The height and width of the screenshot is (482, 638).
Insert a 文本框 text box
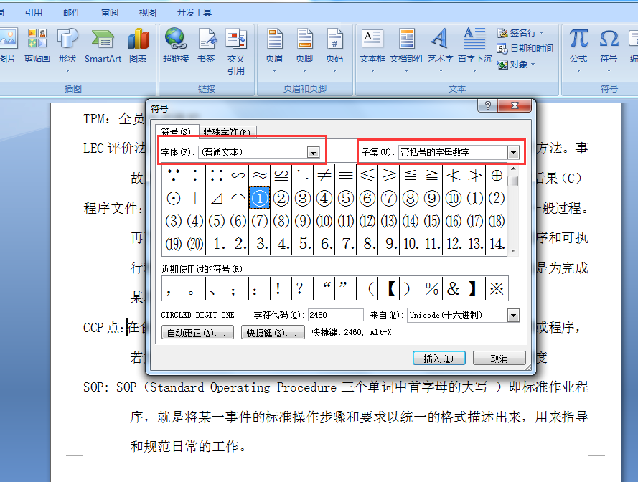[x=372, y=50]
